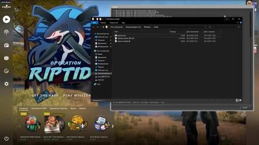Image resolution: width=259 pixels, height=145 pixels.
Task: Click the power quit icon in CS:GO sidebar
Action: click(x=6, y=139)
